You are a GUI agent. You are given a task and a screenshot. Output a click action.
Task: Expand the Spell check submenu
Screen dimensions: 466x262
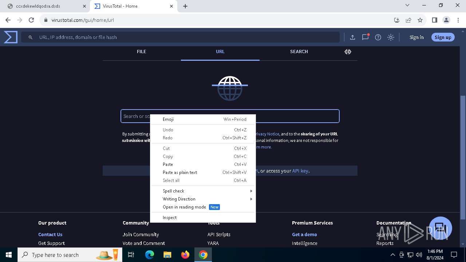click(x=203, y=191)
